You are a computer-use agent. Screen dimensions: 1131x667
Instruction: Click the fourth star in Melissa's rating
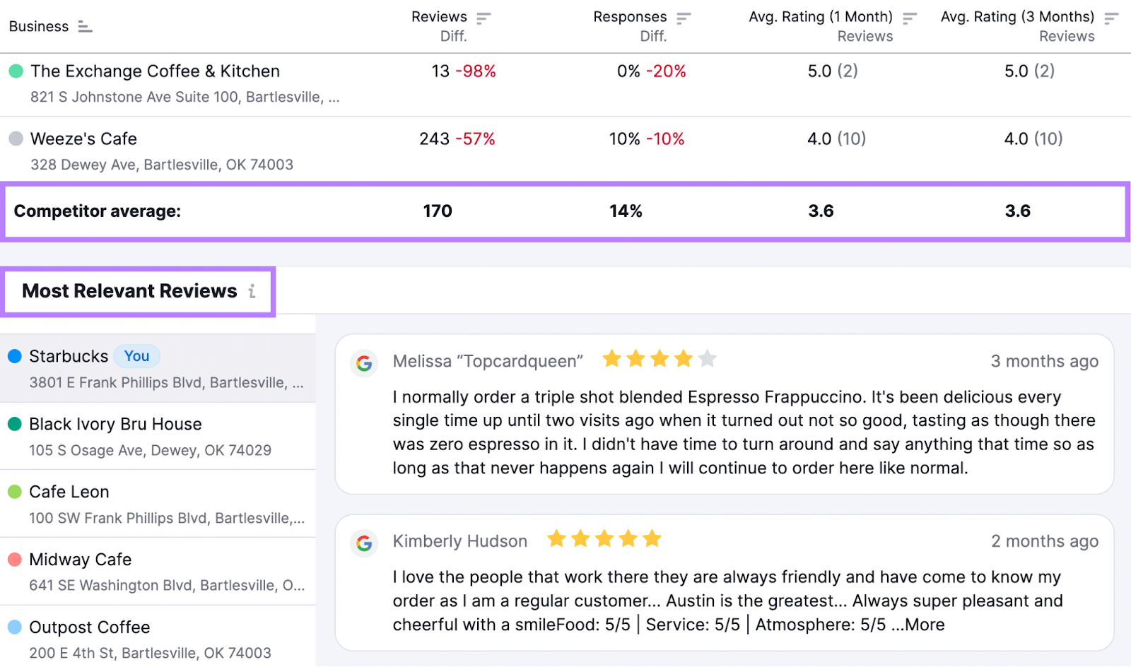tap(684, 358)
